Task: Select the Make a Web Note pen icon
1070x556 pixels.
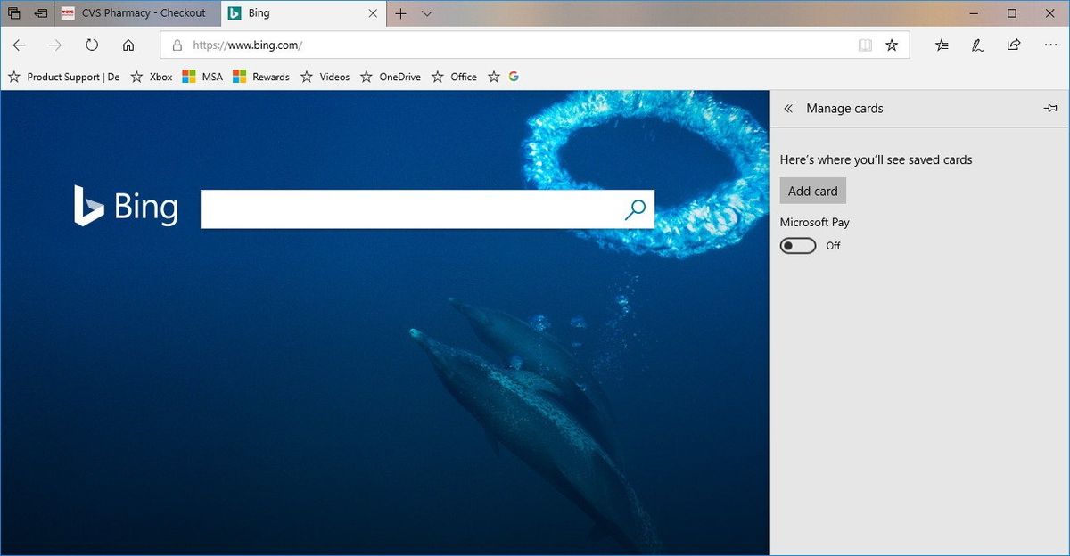Action: click(x=977, y=45)
